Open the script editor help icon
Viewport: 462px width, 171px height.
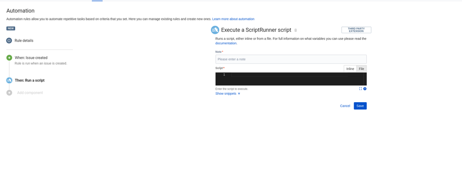365,89
